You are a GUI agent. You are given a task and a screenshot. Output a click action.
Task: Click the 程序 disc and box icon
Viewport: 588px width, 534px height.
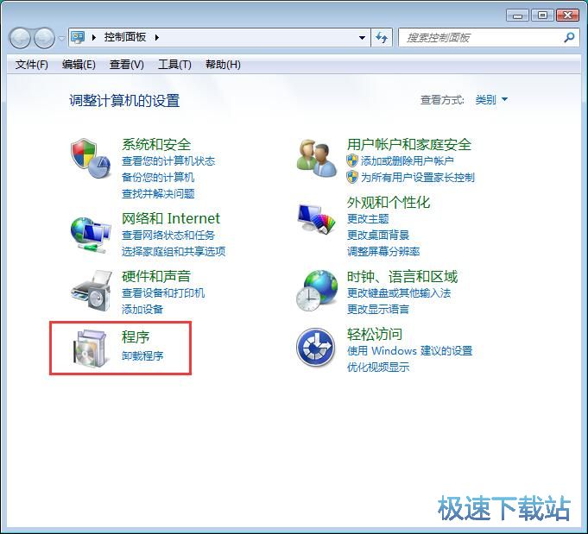point(92,348)
